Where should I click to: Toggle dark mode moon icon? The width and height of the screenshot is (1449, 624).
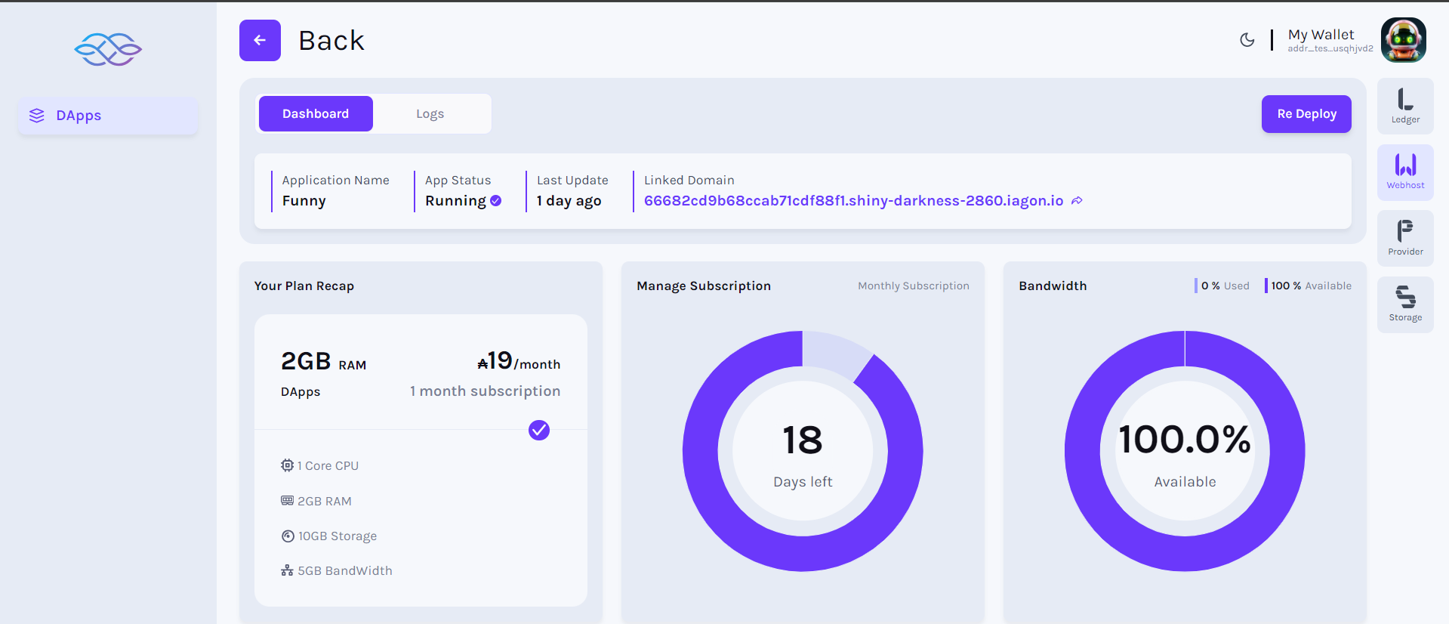(1247, 40)
